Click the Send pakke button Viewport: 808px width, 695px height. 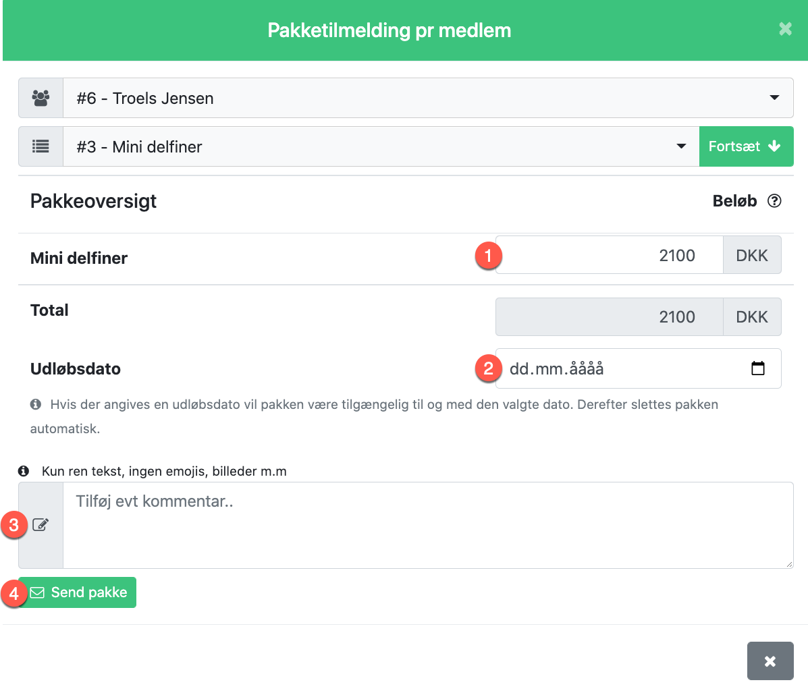coord(78,592)
